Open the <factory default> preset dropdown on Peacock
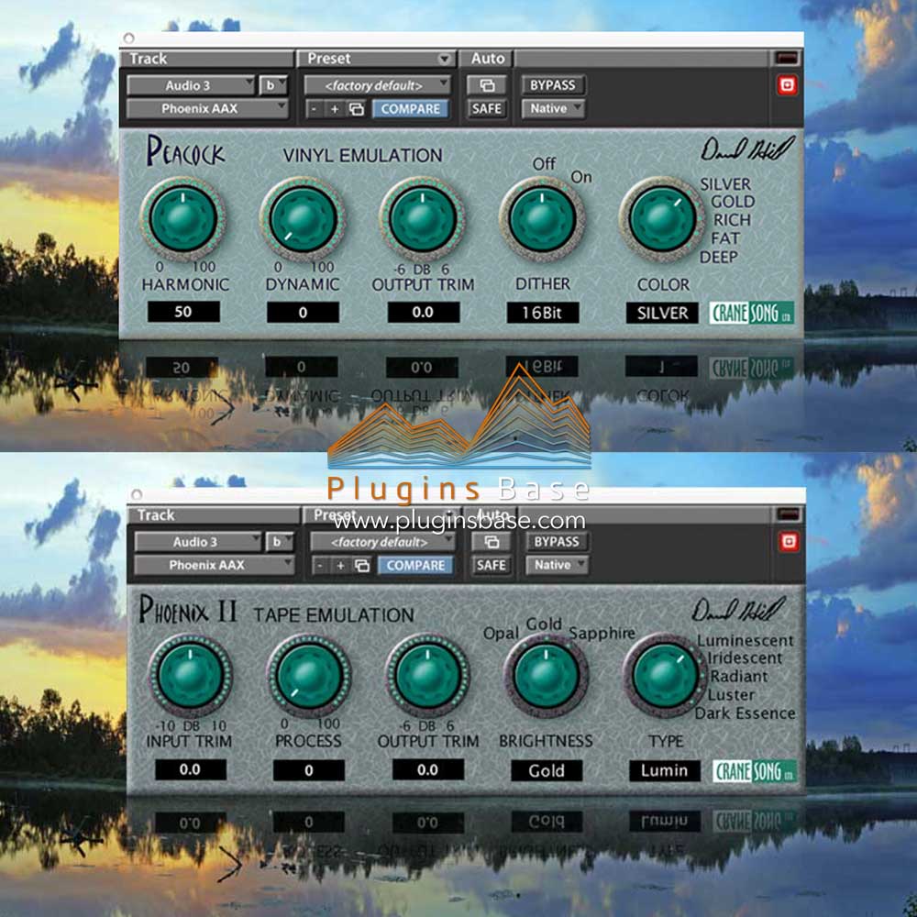Viewport: 917px width, 917px height. pyautogui.click(x=374, y=83)
